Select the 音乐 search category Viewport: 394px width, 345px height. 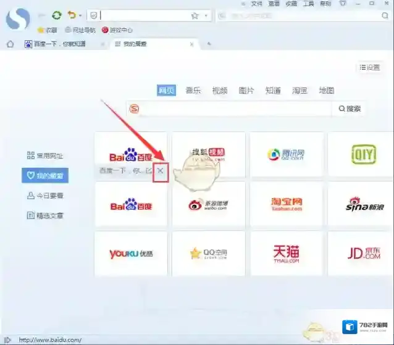click(x=193, y=90)
